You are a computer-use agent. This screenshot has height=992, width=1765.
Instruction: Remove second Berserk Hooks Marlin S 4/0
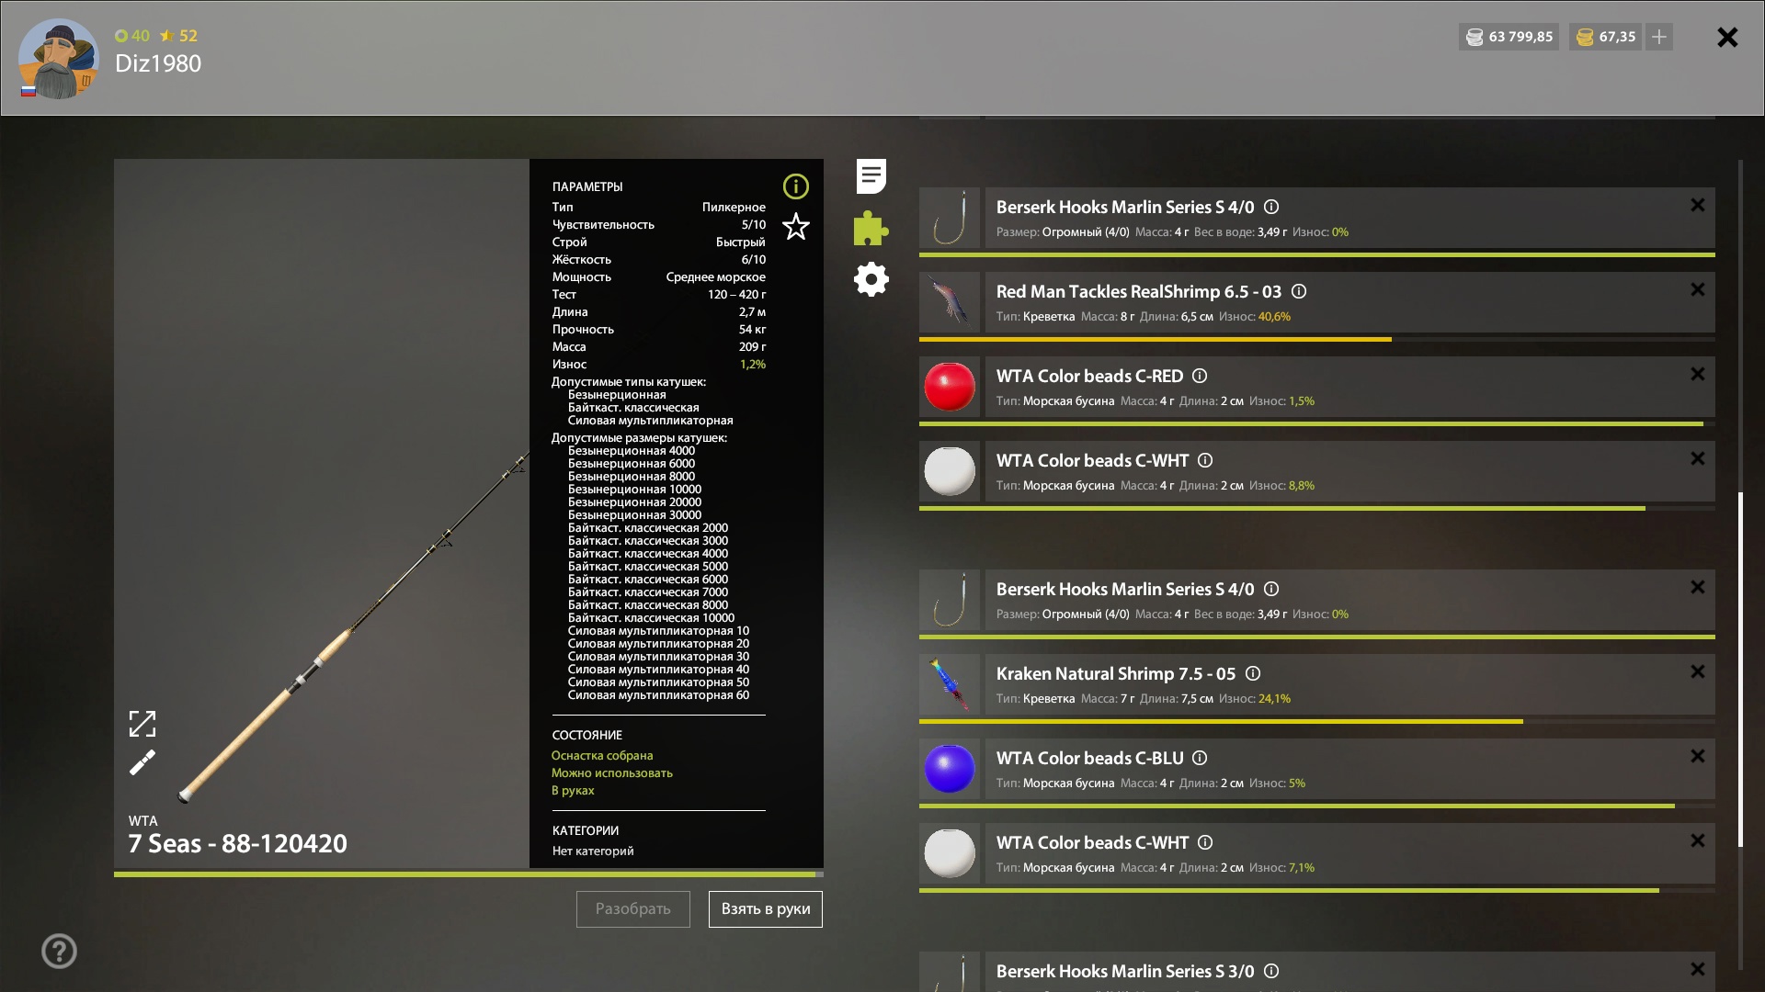pyautogui.click(x=1698, y=588)
